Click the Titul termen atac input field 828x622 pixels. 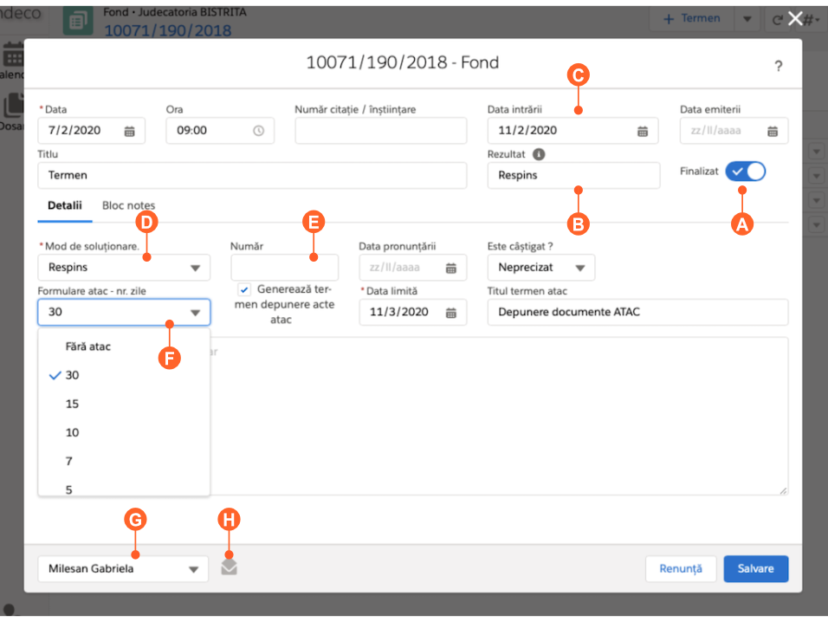[637, 312]
